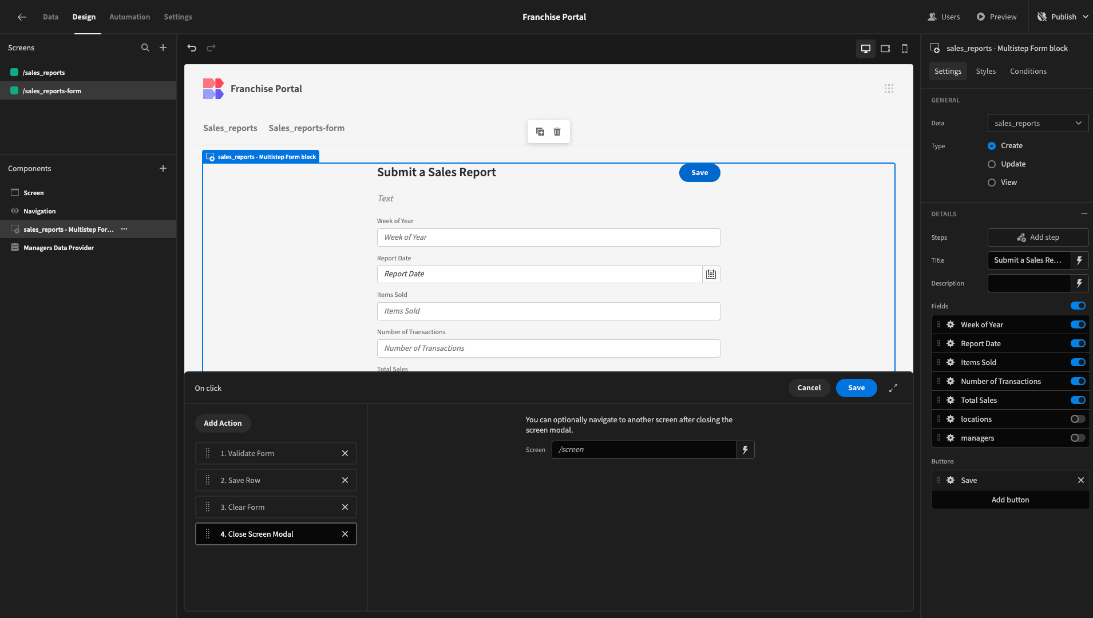This screenshot has width=1093, height=618.
Task: Open the grid menu in Franchise Portal header
Action: 889,89
